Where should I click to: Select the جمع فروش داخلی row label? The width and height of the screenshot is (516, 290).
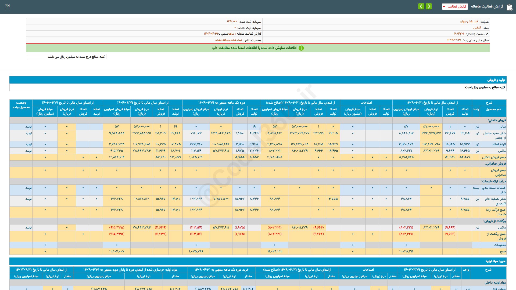pos(494,157)
